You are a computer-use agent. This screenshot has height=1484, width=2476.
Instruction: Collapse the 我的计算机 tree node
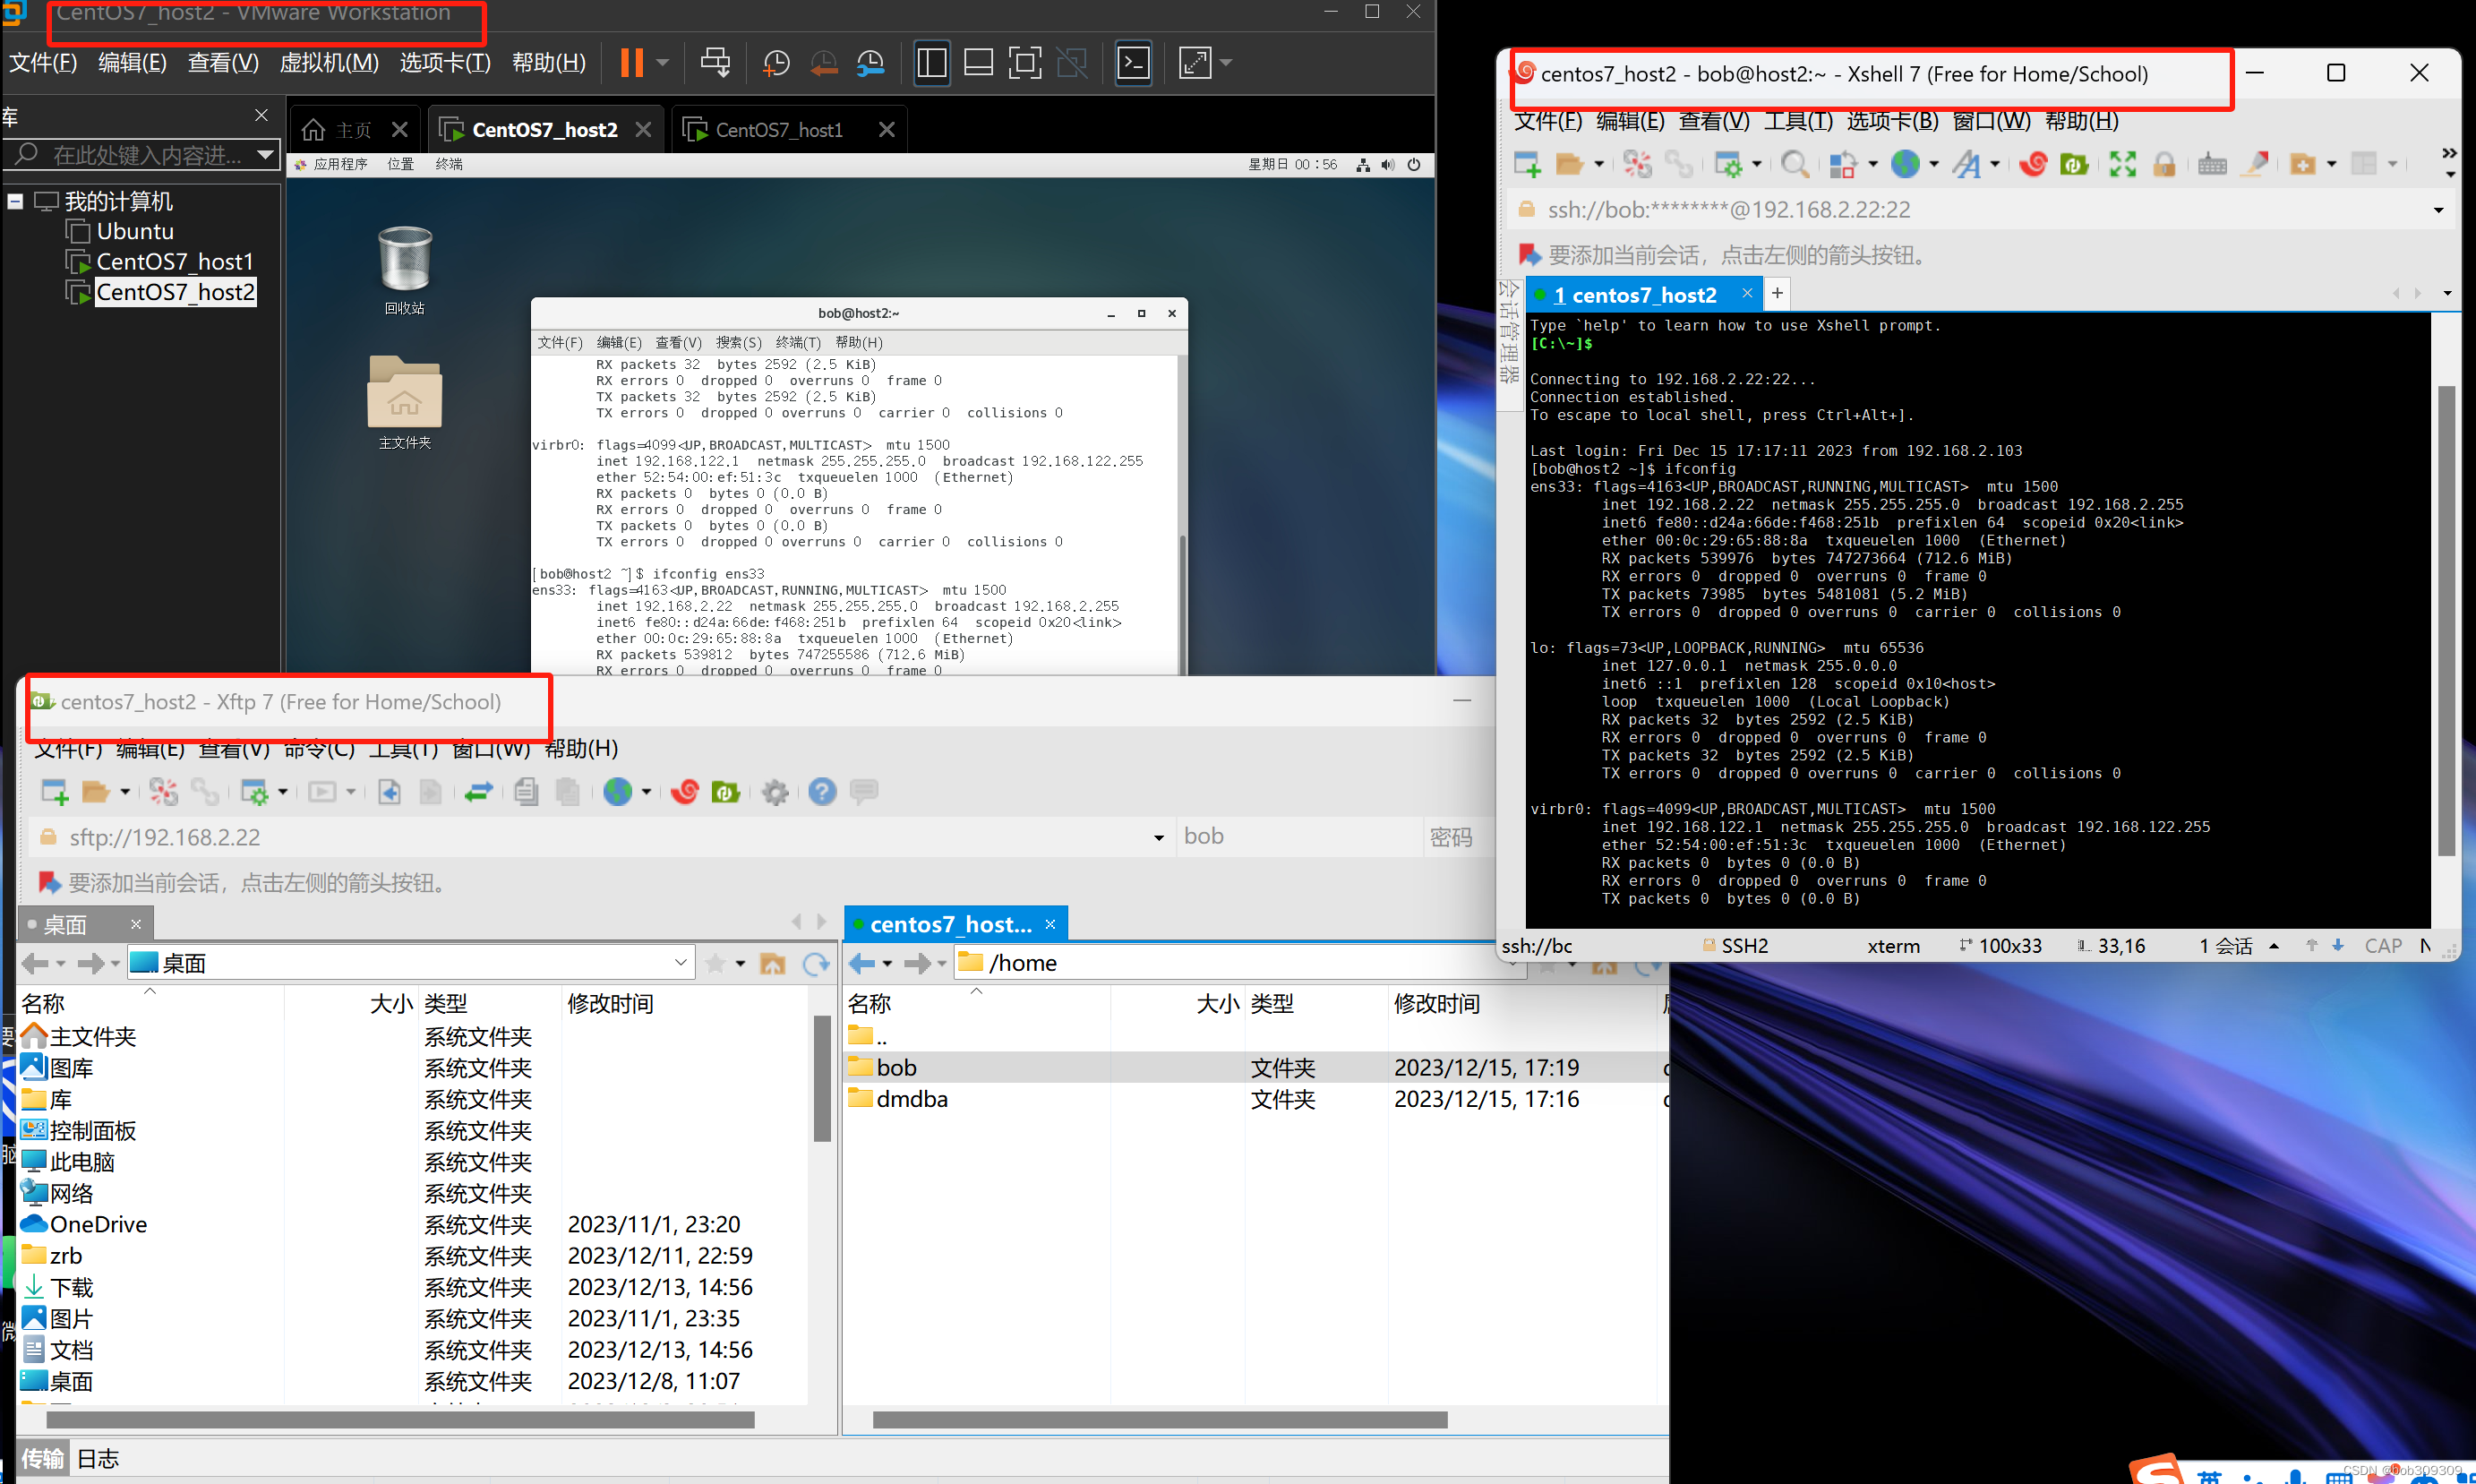pyautogui.click(x=16, y=201)
